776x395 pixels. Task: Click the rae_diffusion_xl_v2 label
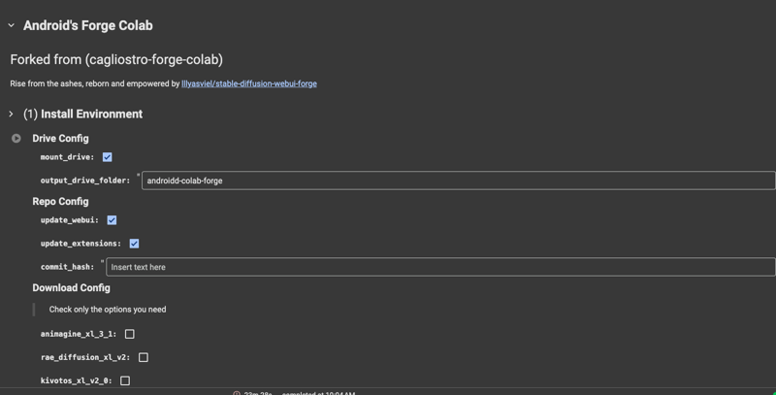click(85, 357)
